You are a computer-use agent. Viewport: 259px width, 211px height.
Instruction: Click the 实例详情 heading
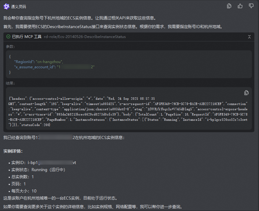[x=13, y=151]
